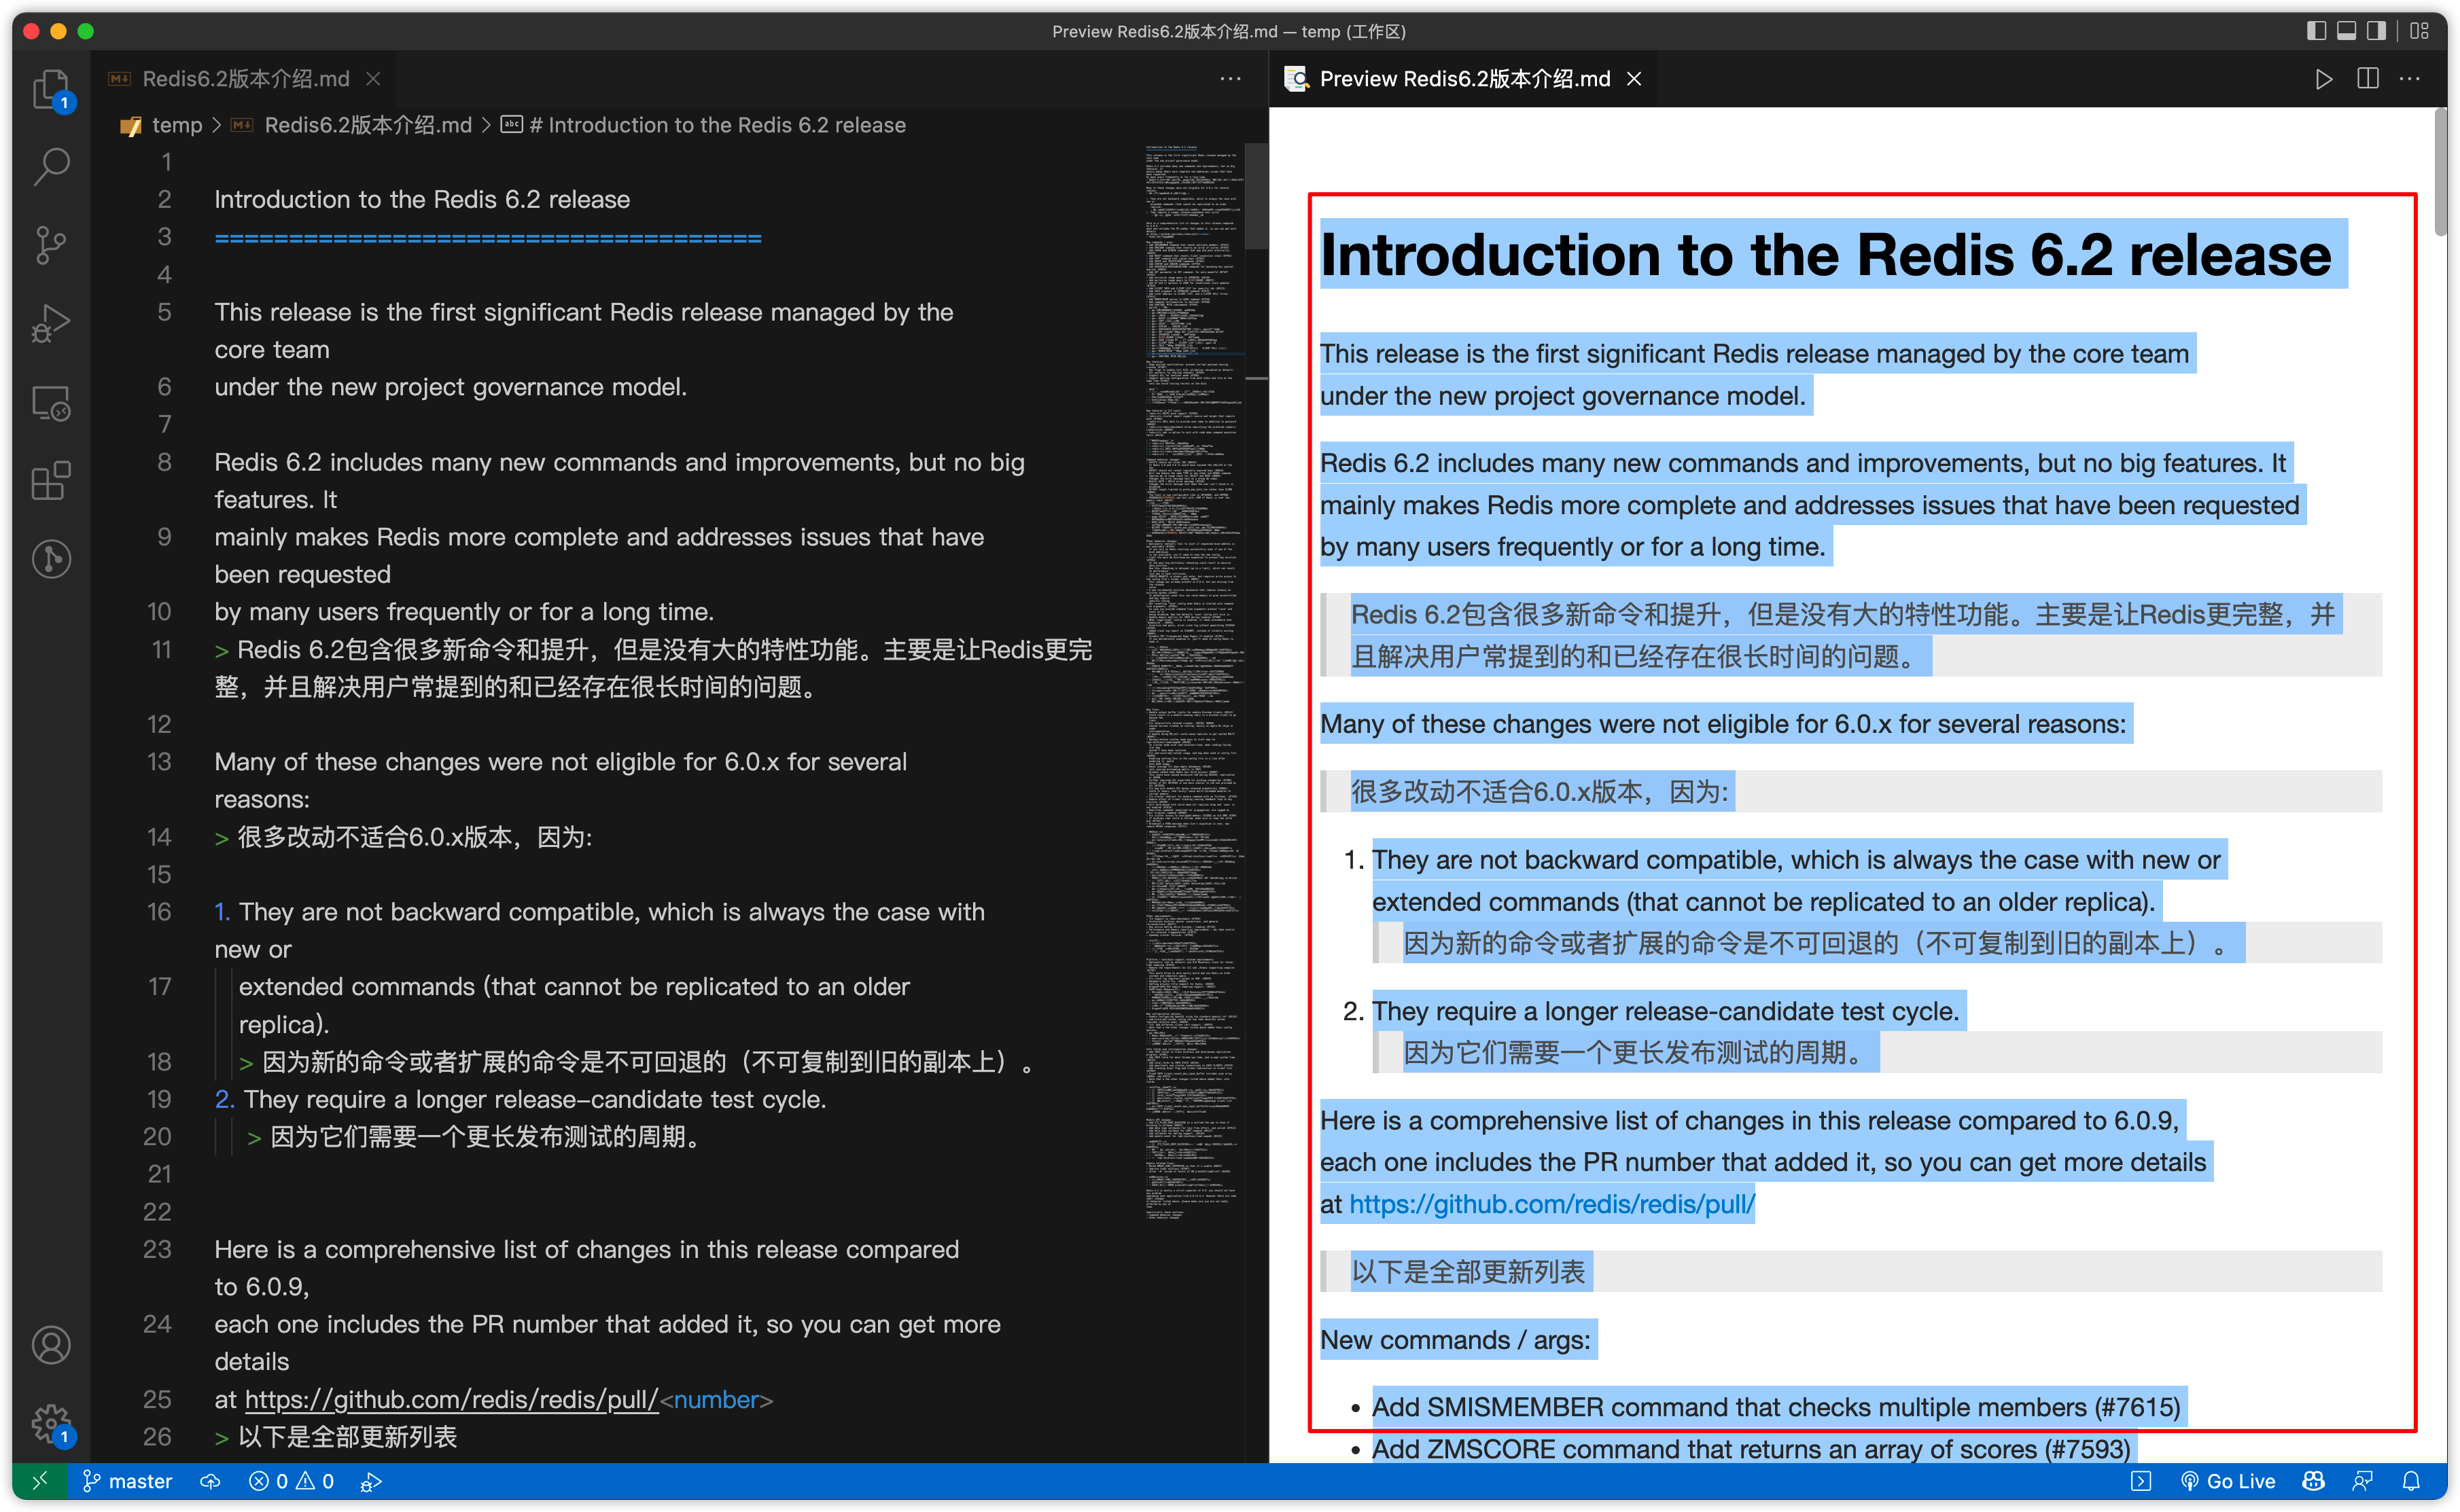Open the Extensions view
Screen dimensions: 2460x1512
click(51, 481)
